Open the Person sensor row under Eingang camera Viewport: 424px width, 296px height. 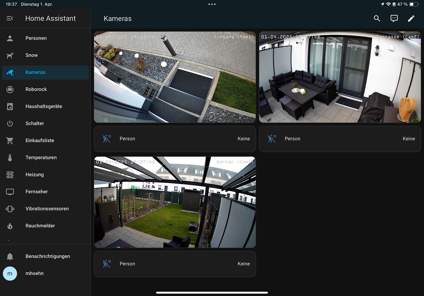(175, 139)
